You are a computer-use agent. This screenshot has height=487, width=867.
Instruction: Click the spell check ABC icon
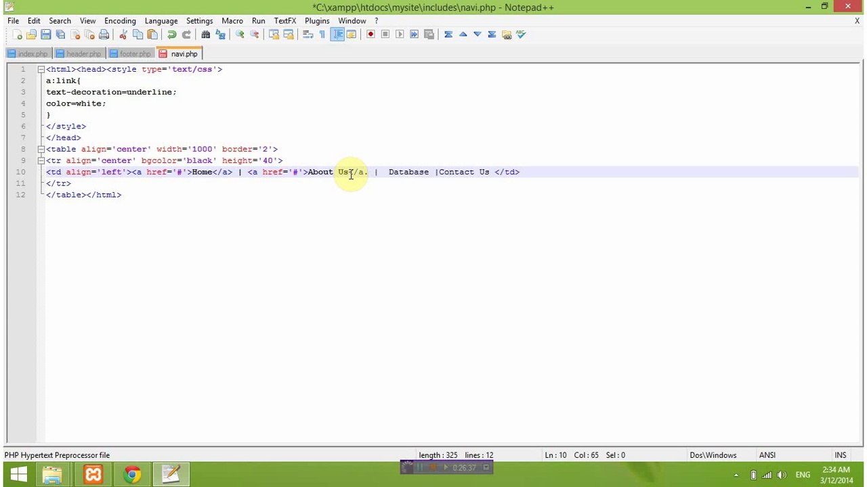pos(521,34)
